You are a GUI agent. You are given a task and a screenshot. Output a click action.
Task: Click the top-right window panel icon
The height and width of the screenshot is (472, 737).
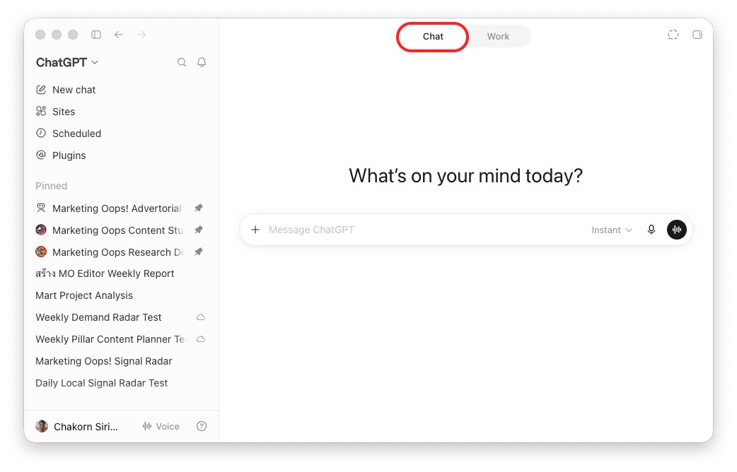[x=697, y=35]
